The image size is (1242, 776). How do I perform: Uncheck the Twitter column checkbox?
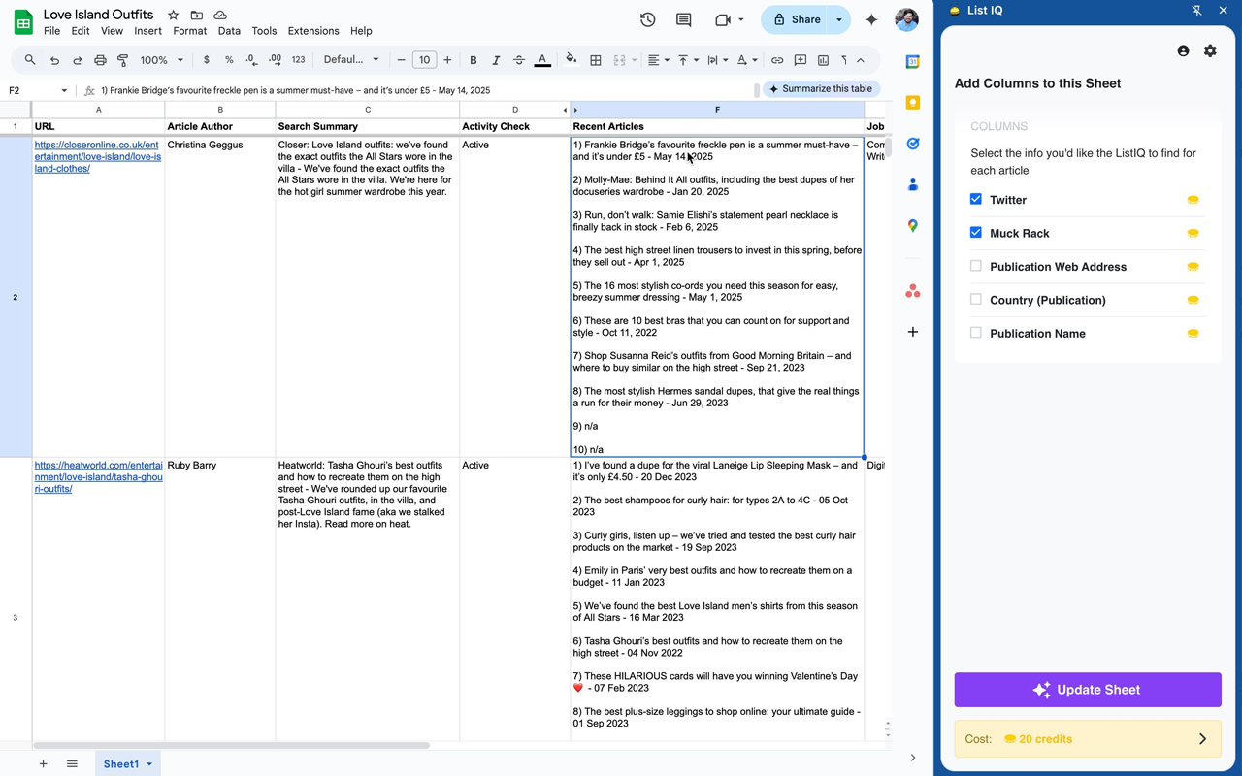pos(976,199)
